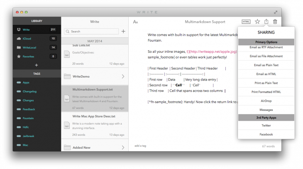The image size is (303, 169).
Task: Filter by the Apps tag label
Action: tap(26, 82)
